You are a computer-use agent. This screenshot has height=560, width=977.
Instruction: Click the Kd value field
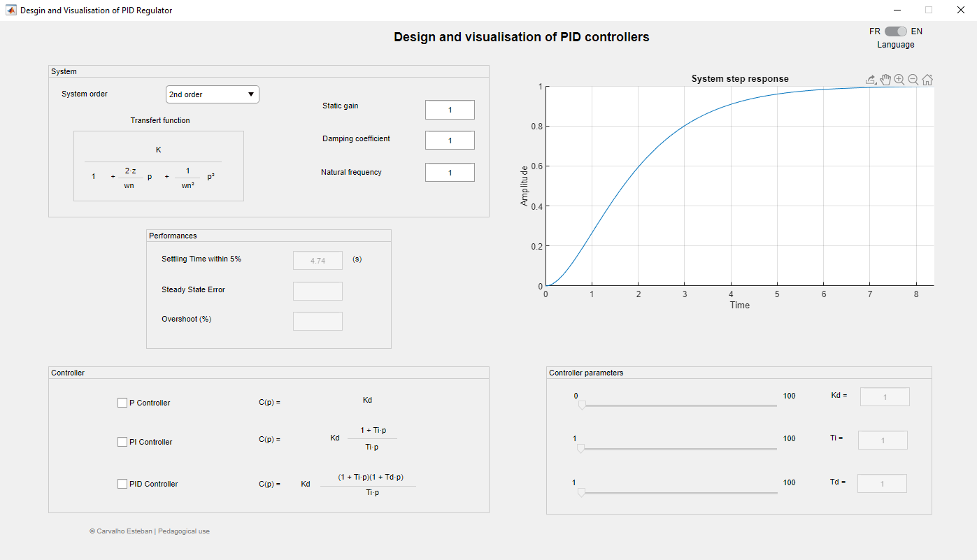(x=885, y=397)
